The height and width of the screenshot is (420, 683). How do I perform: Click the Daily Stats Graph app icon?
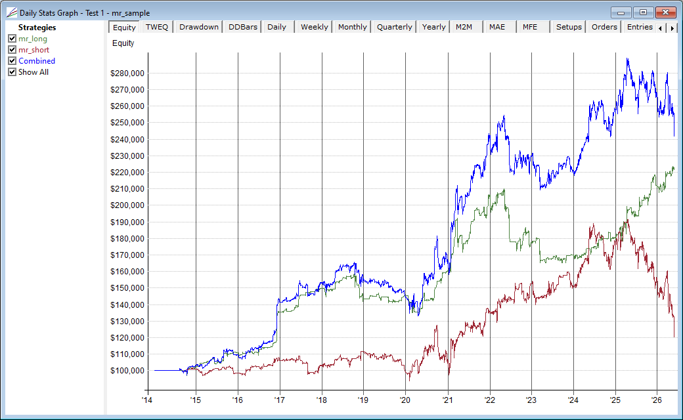coord(12,12)
